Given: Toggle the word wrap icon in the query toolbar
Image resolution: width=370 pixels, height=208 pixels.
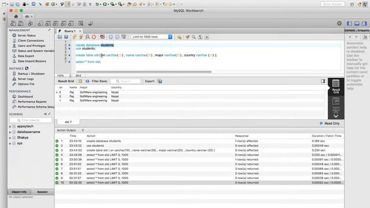Looking at the screenshot, I should click(x=207, y=37).
